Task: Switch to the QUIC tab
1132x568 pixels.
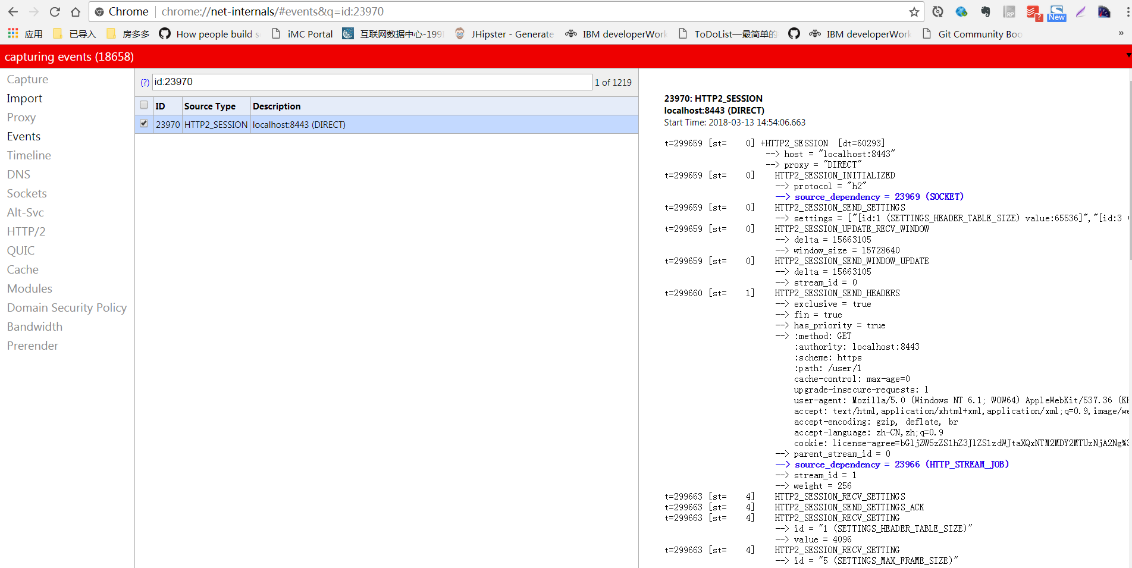Action: pyautogui.click(x=21, y=250)
